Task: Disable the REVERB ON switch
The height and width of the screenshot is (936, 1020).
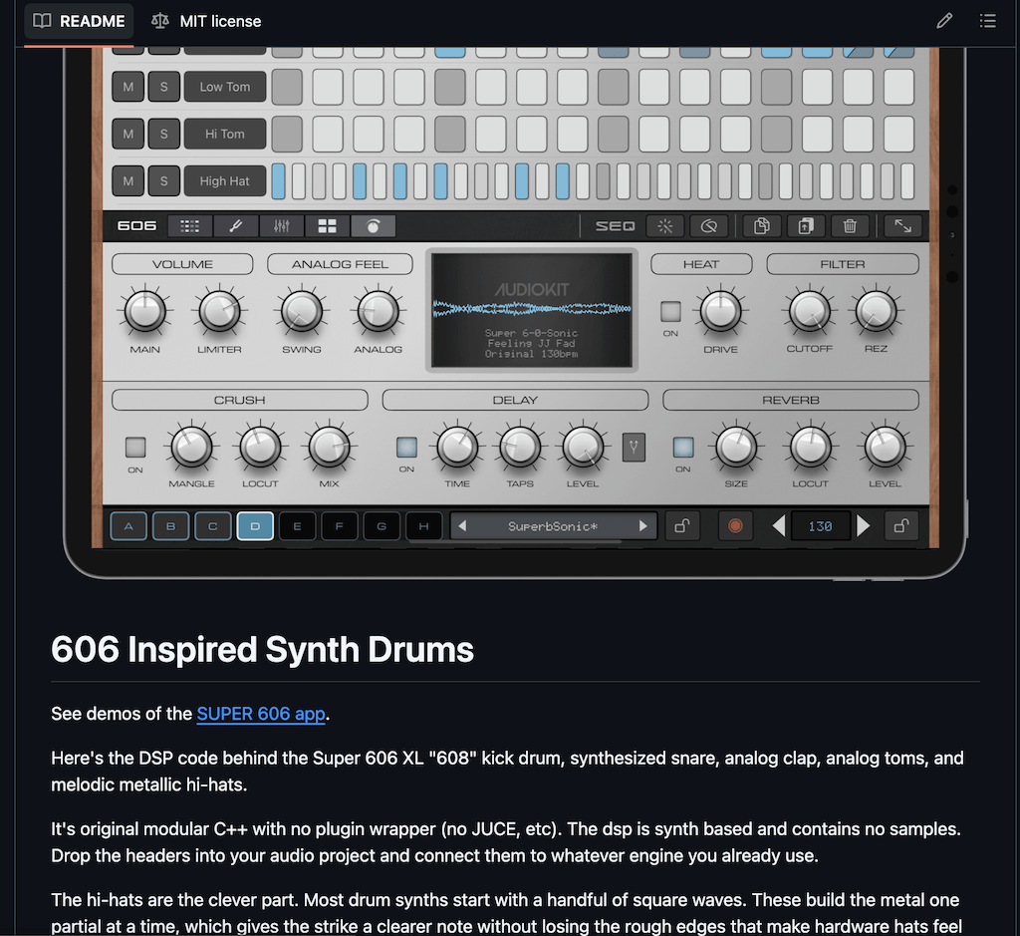Action: point(683,448)
